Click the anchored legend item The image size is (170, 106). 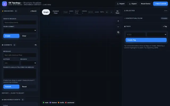coord(70,103)
